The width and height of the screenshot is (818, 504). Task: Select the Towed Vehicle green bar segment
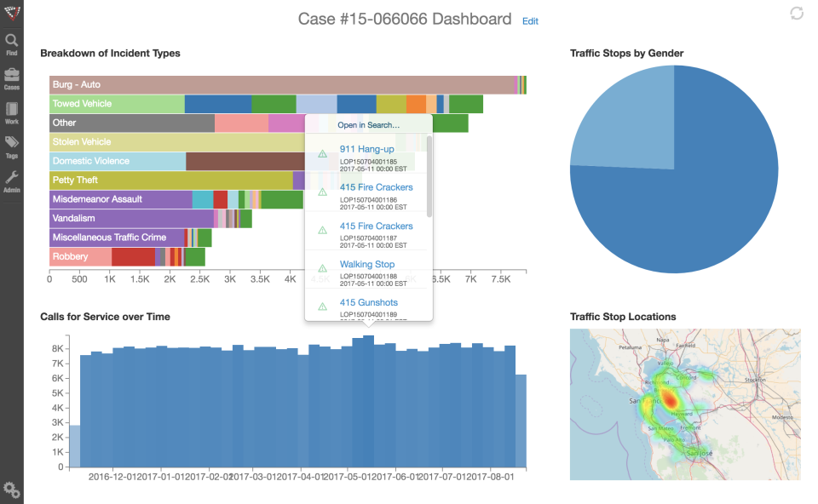point(117,104)
